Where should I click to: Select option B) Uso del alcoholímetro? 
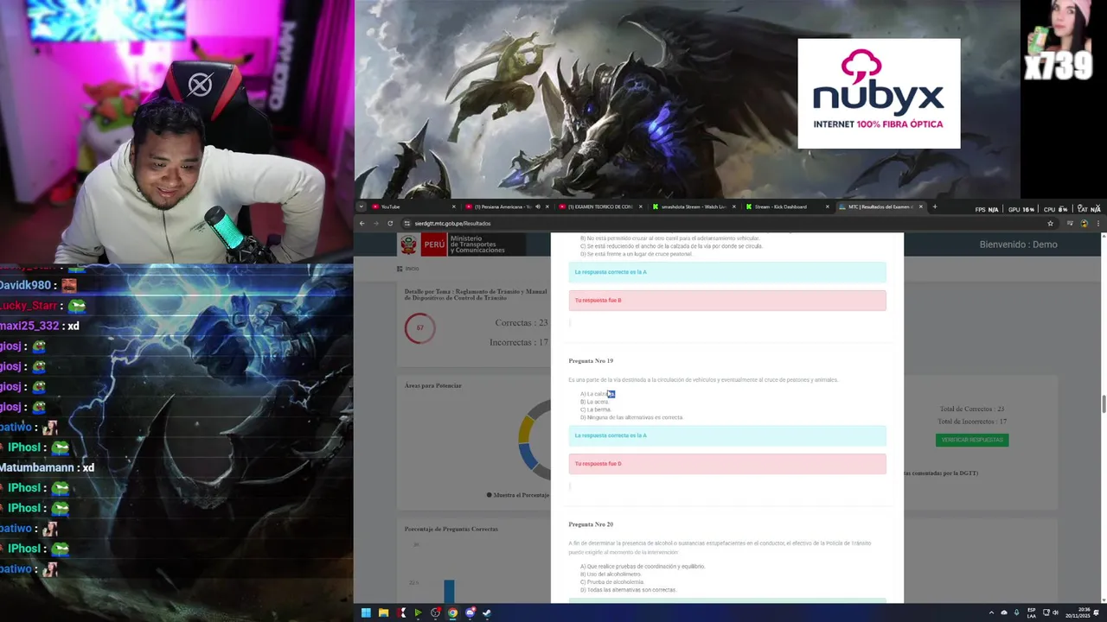(x=611, y=574)
